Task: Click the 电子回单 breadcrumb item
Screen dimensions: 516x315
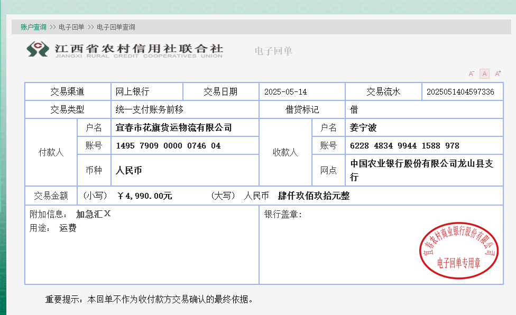Action: pos(71,27)
